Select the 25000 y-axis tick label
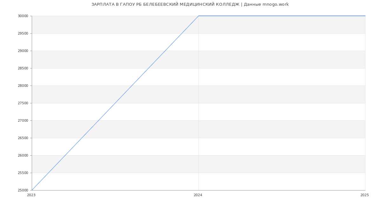Image resolution: width=381 pixels, height=206 pixels. click(x=23, y=190)
